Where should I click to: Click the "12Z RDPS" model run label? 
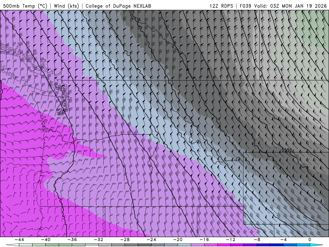tap(221, 6)
